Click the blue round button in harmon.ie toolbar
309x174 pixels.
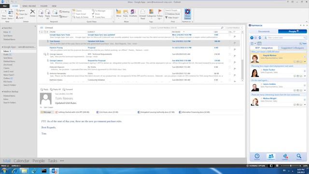pyautogui.click(x=252, y=38)
